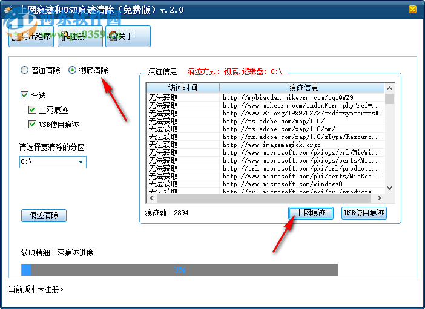Viewport: 425px width, 309px height.
Task: Select the 彻底清除 radio option
Action: (x=88, y=70)
